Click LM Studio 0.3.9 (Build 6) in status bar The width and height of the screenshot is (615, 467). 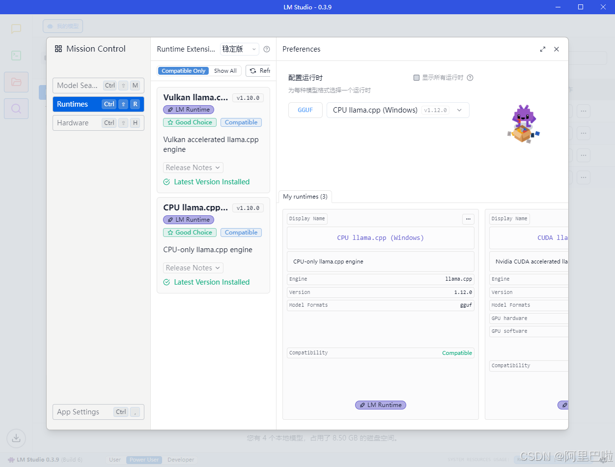click(45, 460)
